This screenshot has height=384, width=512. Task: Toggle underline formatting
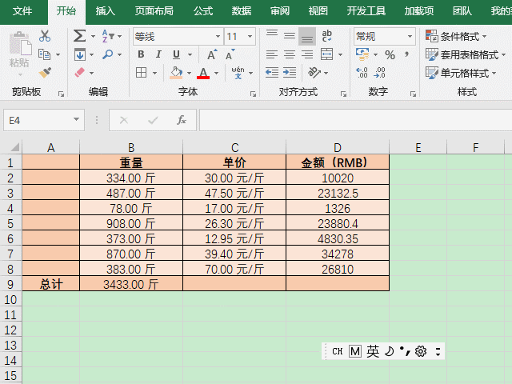click(176, 54)
